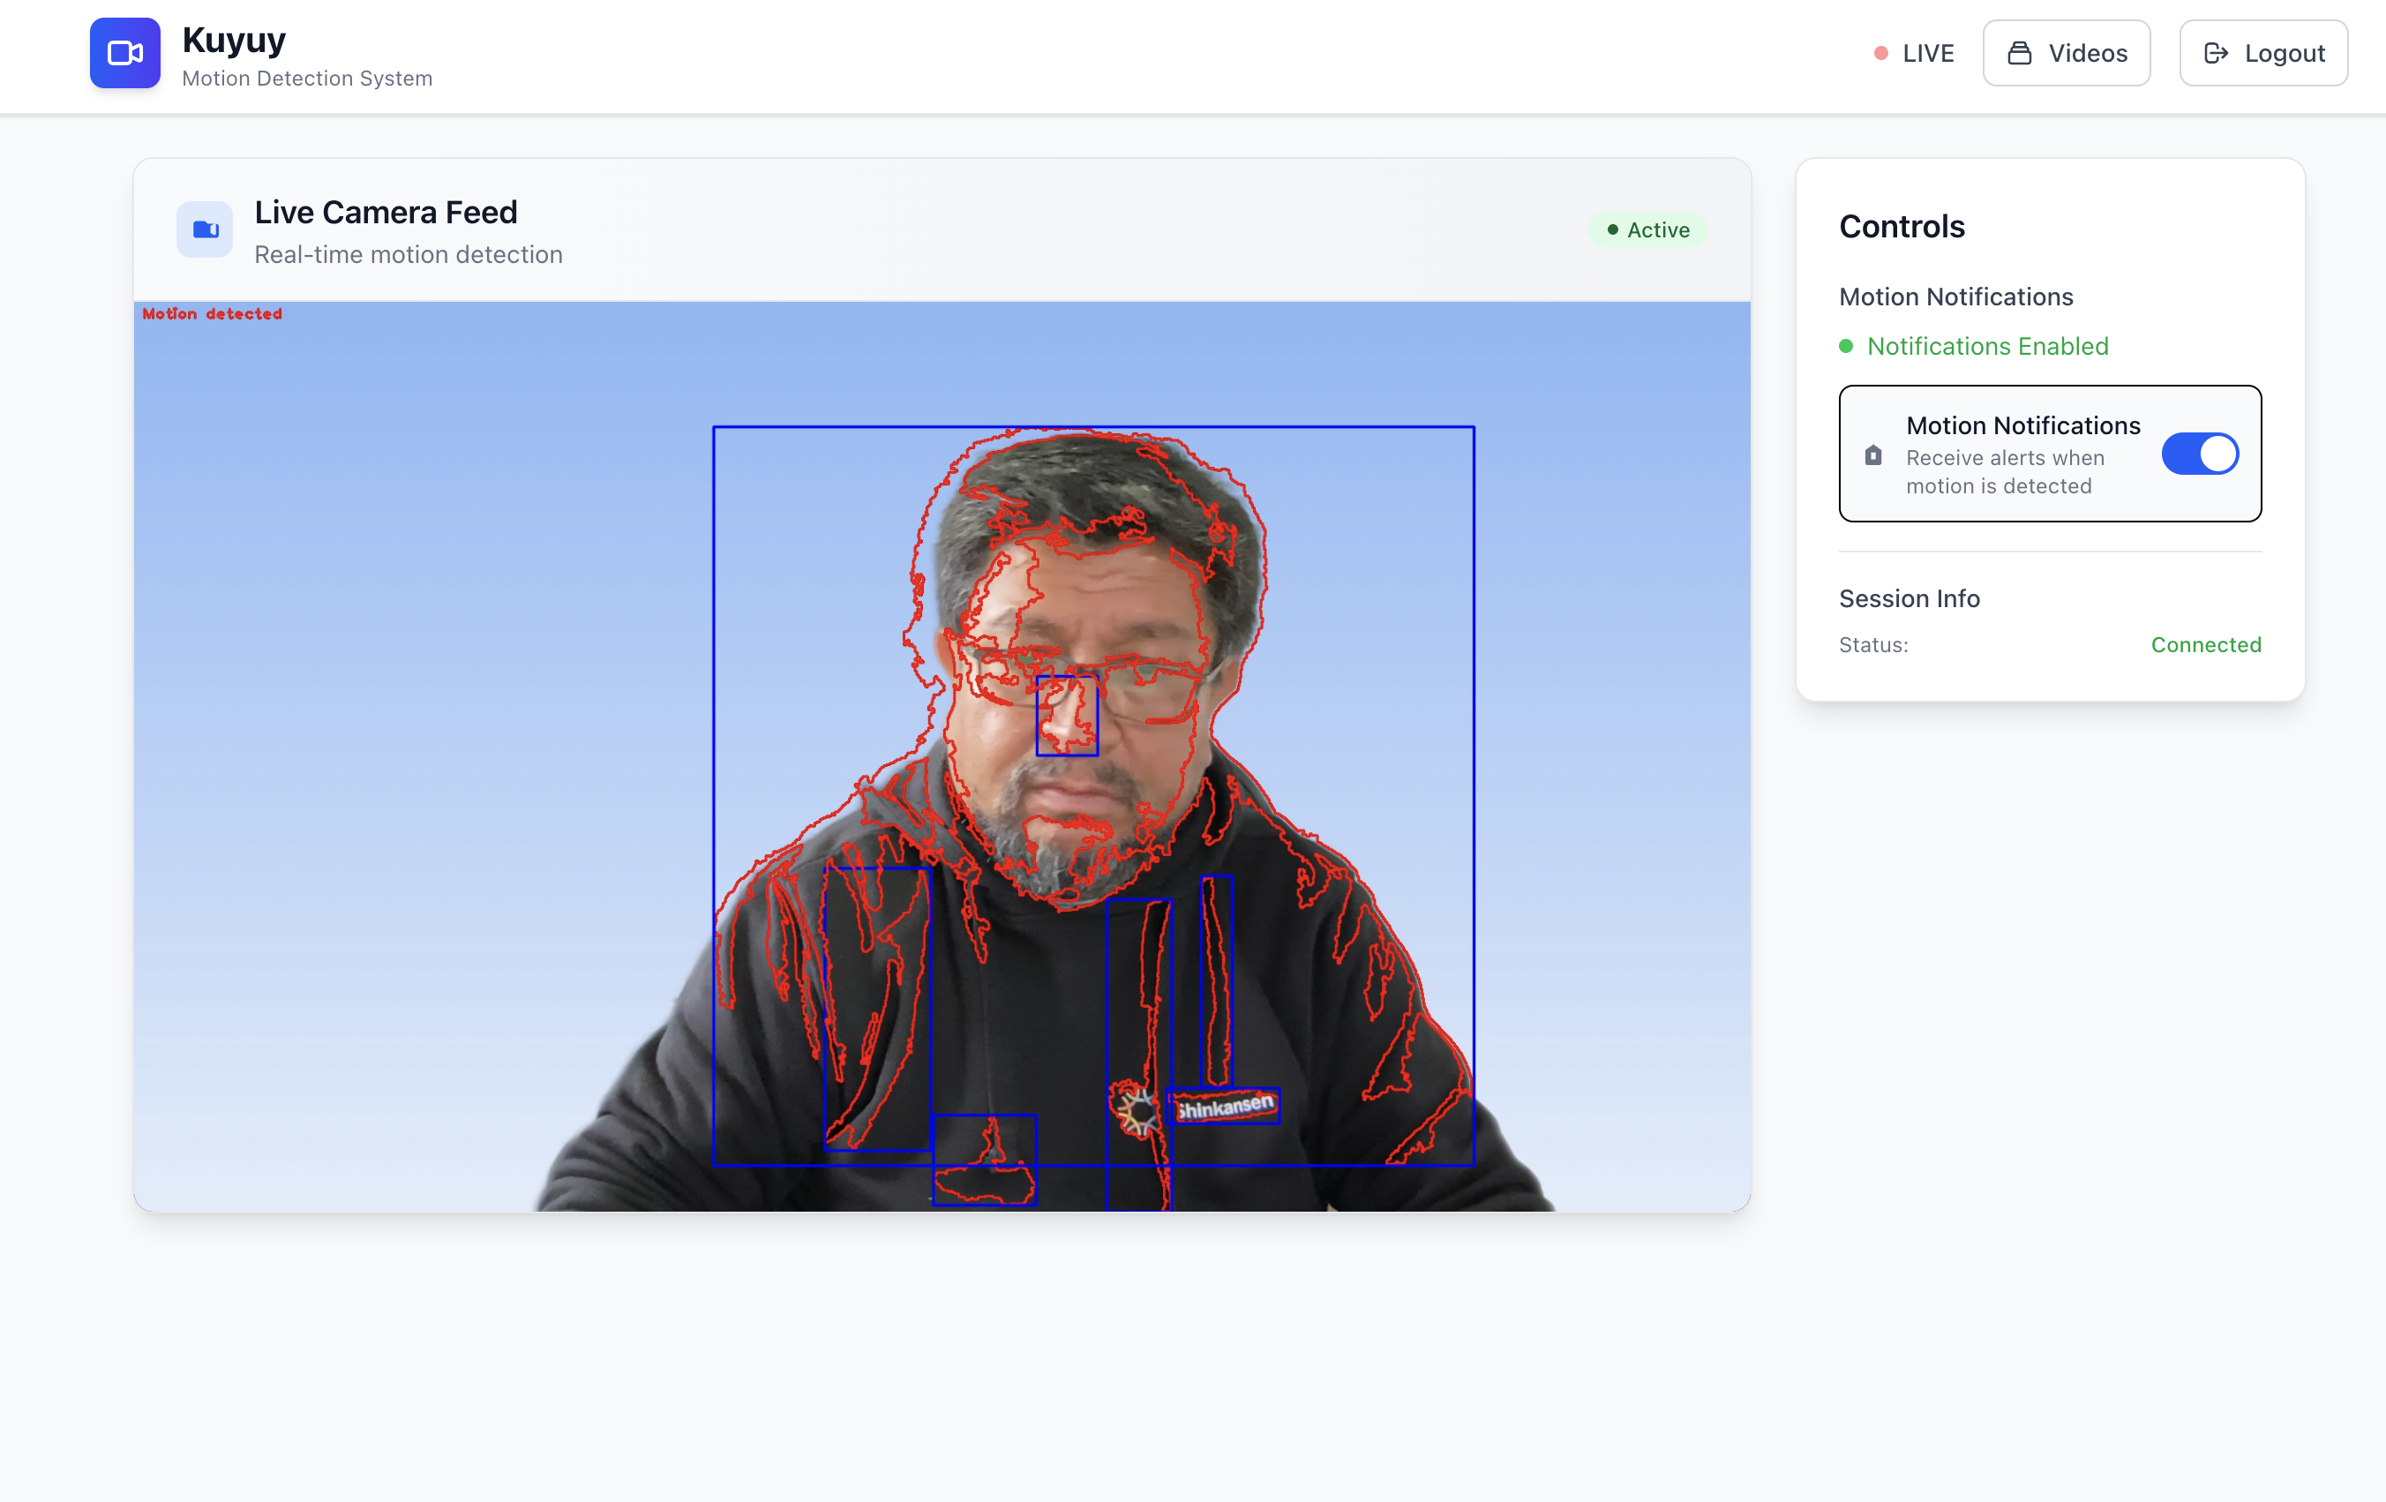Click Receive alerts when motion is detected text
Image resolution: width=2386 pixels, height=1502 pixels.
coord(2005,471)
